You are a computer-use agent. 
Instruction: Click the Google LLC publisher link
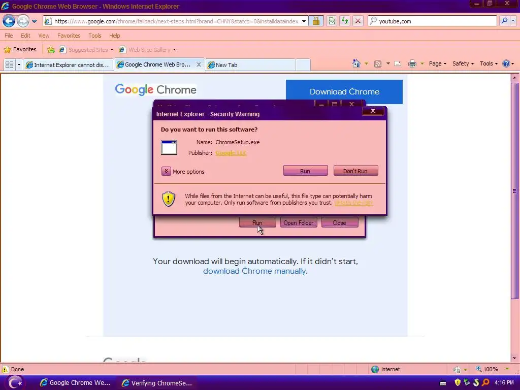[231, 153]
